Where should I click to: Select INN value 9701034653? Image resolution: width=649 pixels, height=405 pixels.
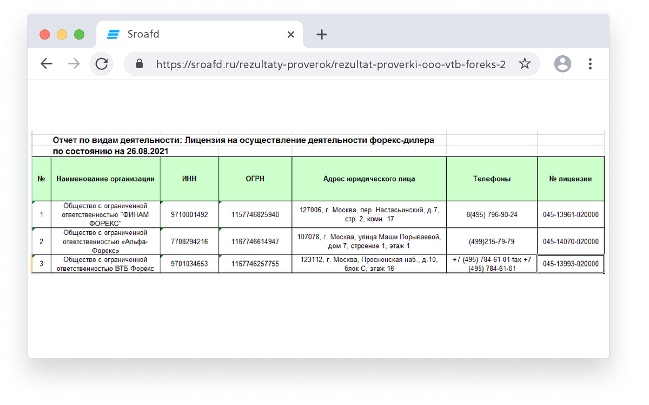[x=189, y=264]
